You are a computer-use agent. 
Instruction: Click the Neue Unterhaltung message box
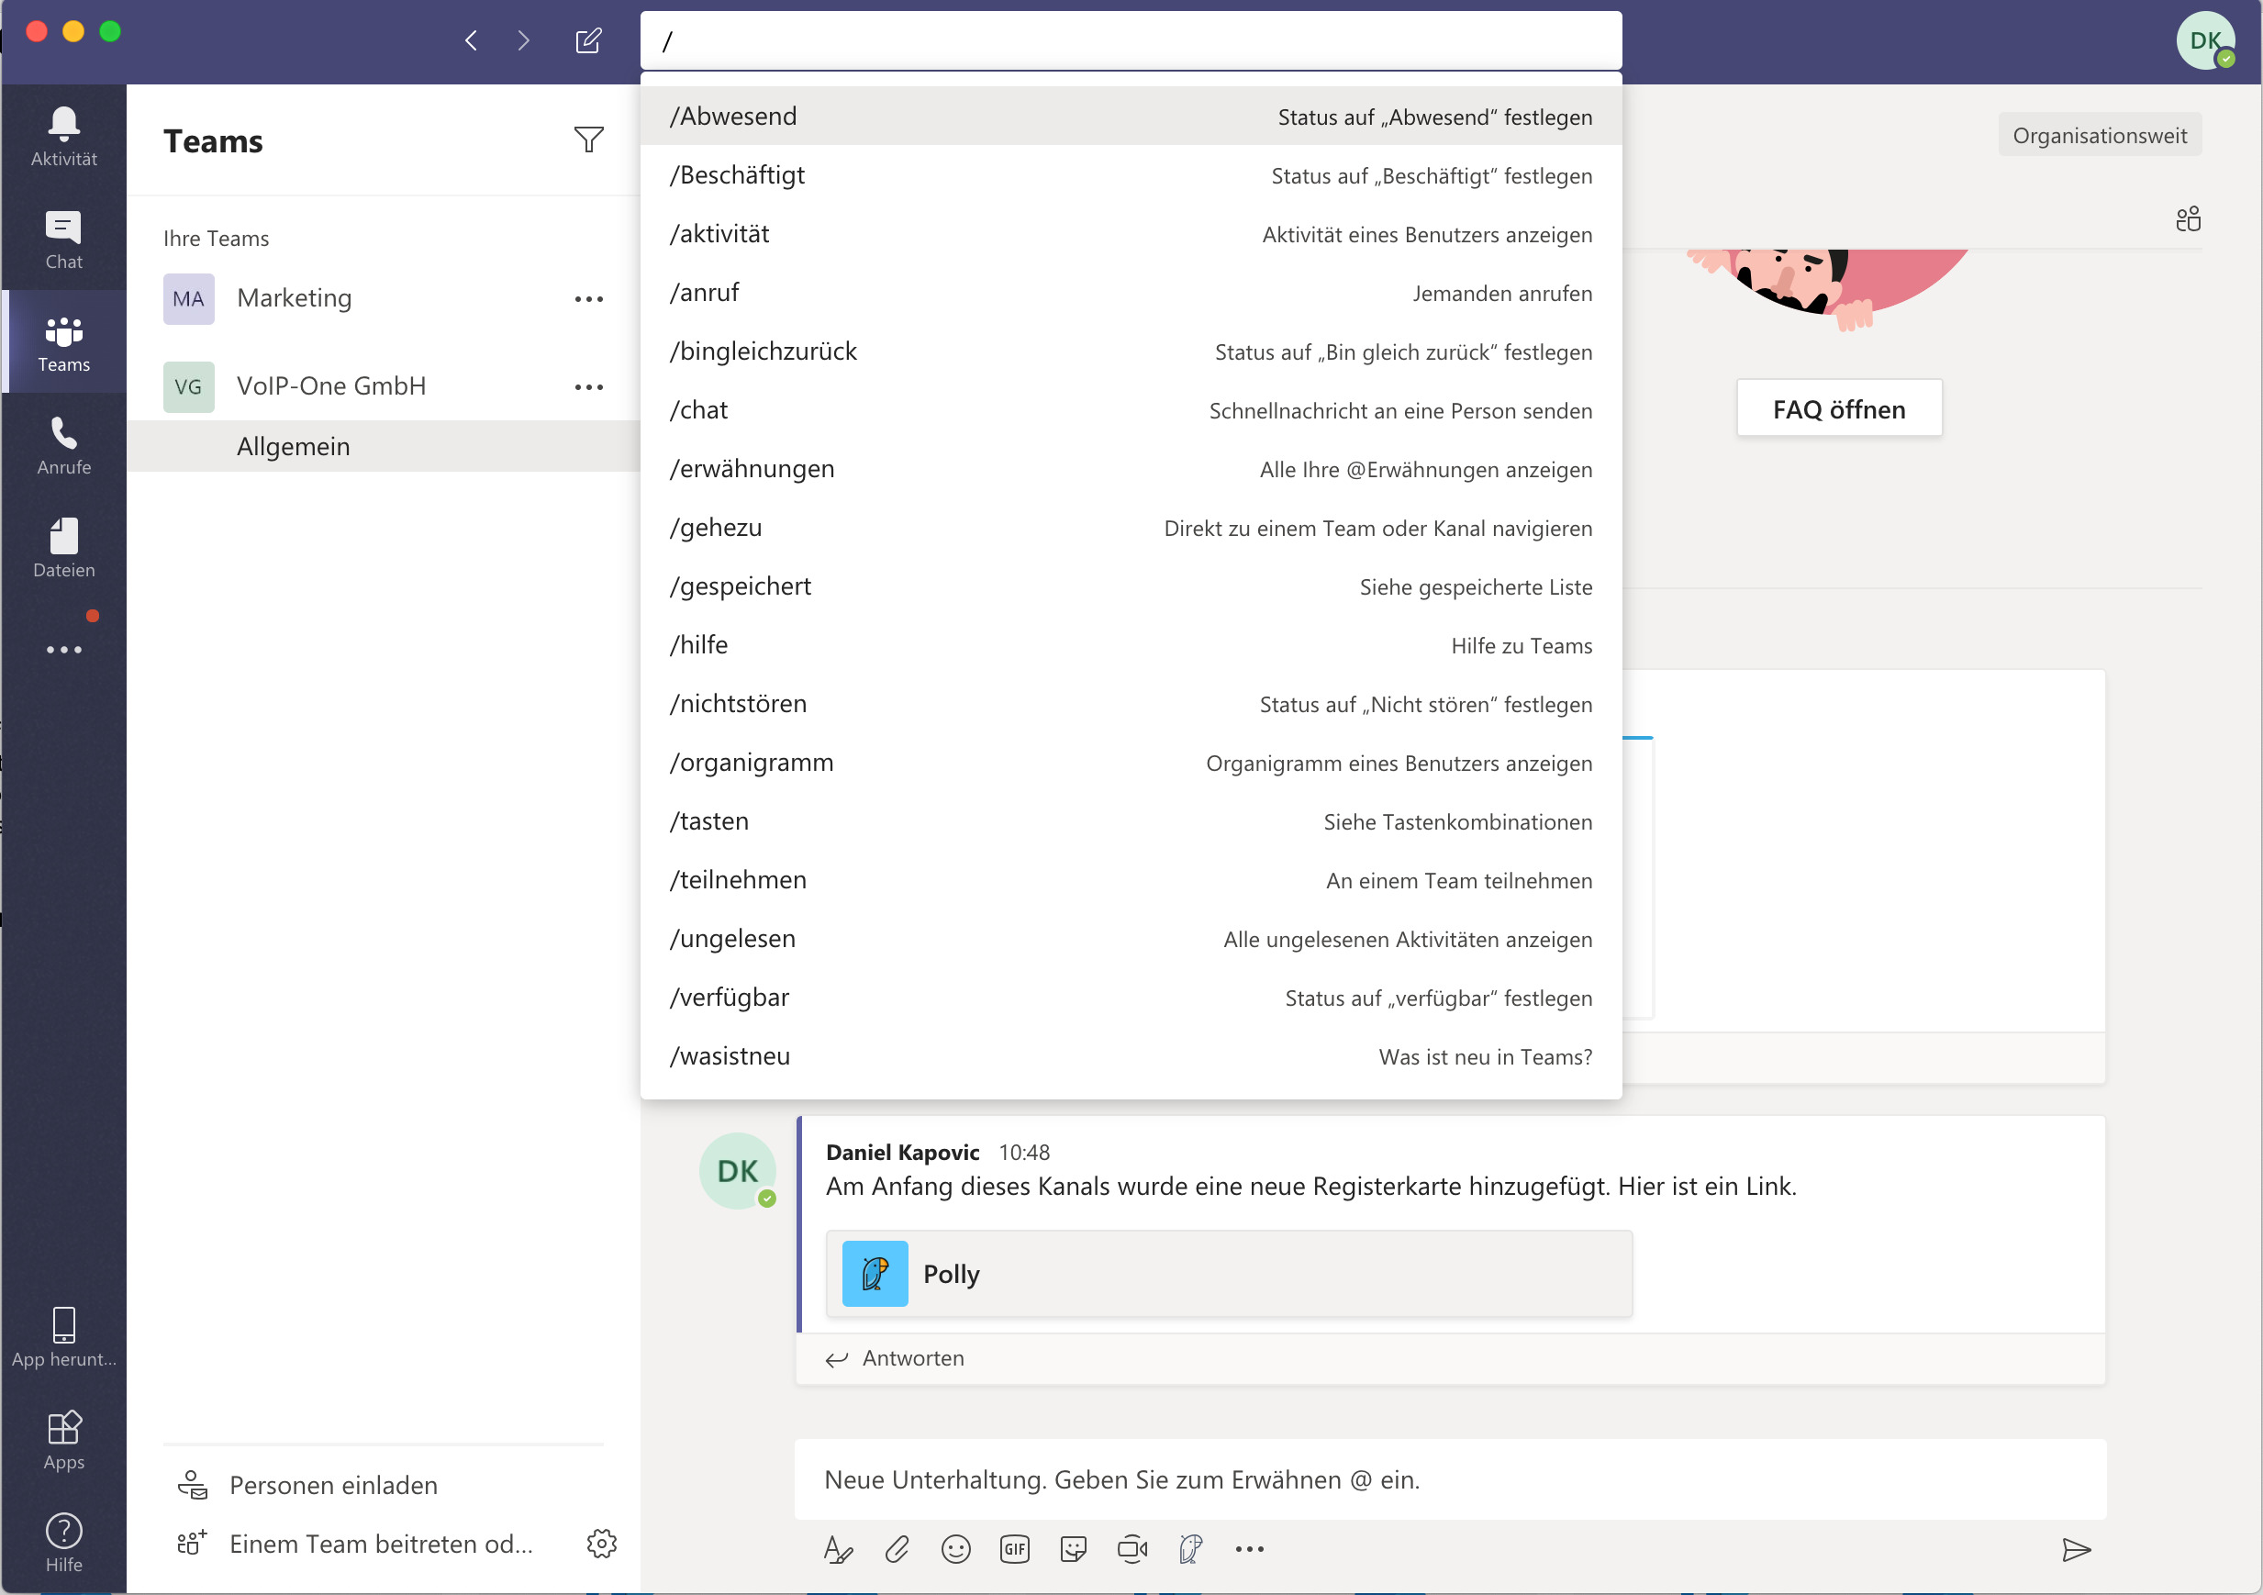pos(1450,1478)
